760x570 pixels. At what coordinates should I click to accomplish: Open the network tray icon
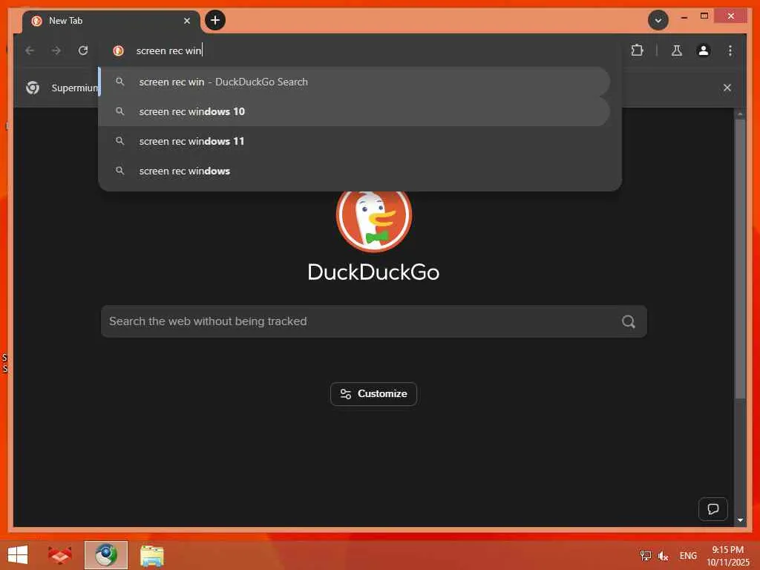[x=646, y=555]
